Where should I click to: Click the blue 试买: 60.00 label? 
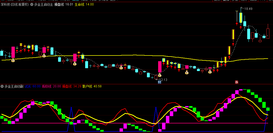pos(33,86)
